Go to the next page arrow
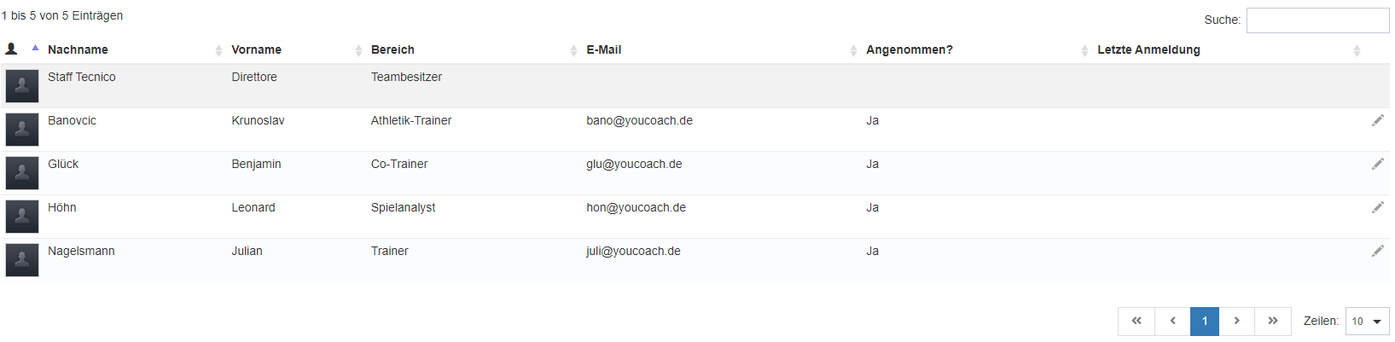This screenshot has height=342, width=1395. click(x=1236, y=322)
